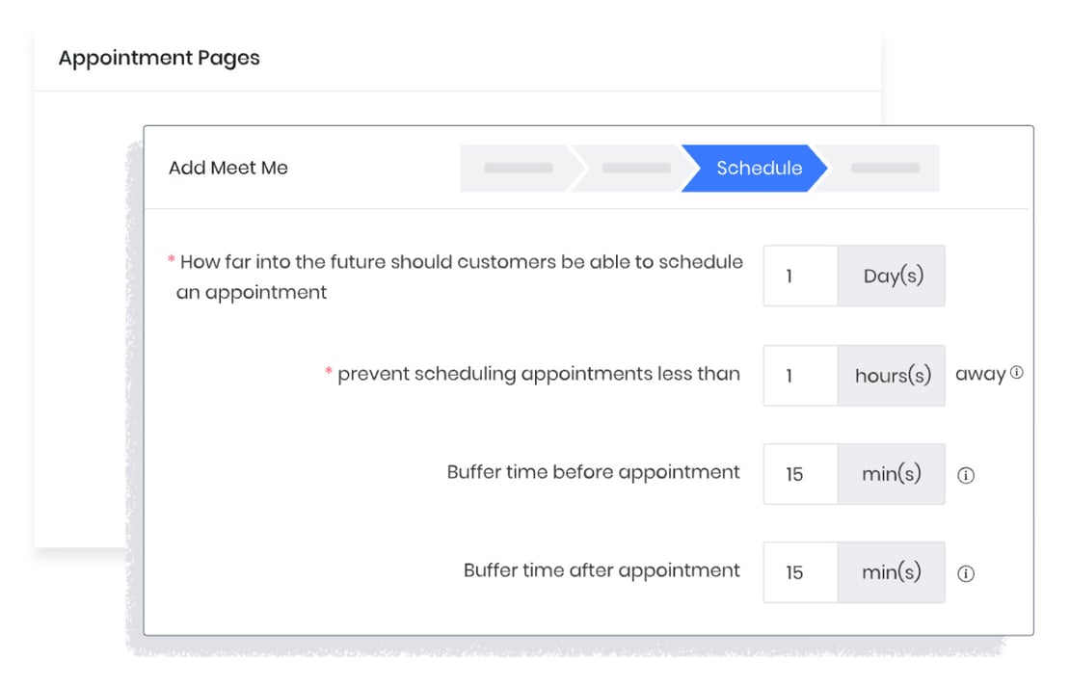Select the days-ahead value input showing 1
The image size is (1070, 687).
click(799, 276)
